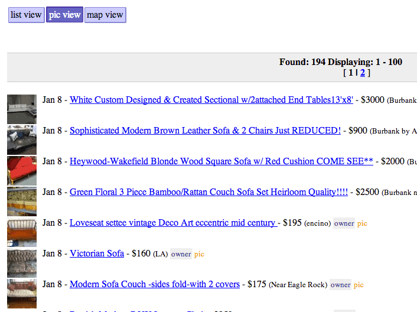This screenshot has height=312, width=417.
Task: Open White Custom Designed Sectional listing
Action: [211, 100]
